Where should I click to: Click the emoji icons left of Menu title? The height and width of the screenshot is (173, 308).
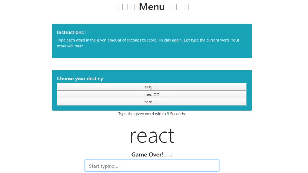pyautogui.click(x=125, y=7)
